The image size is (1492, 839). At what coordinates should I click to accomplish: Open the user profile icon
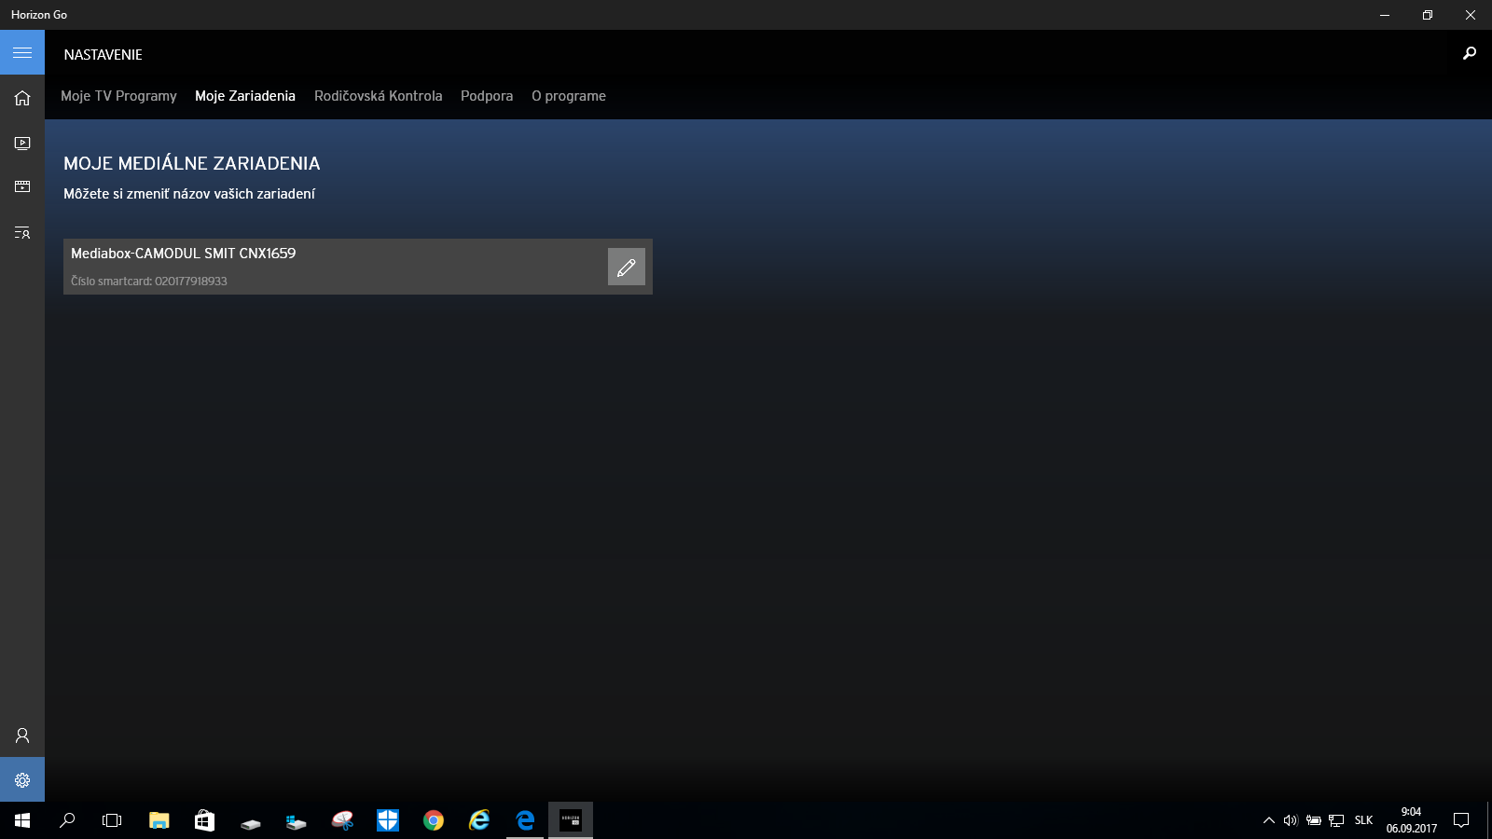pyautogui.click(x=22, y=736)
